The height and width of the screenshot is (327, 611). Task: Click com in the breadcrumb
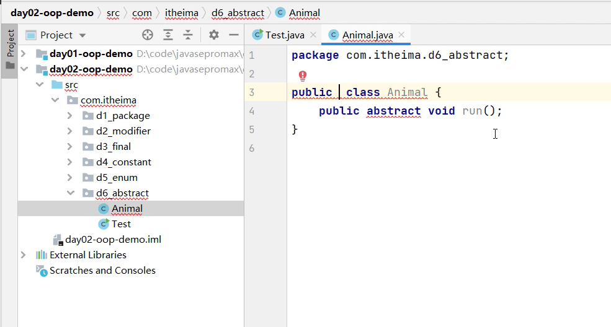pos(142,13)
